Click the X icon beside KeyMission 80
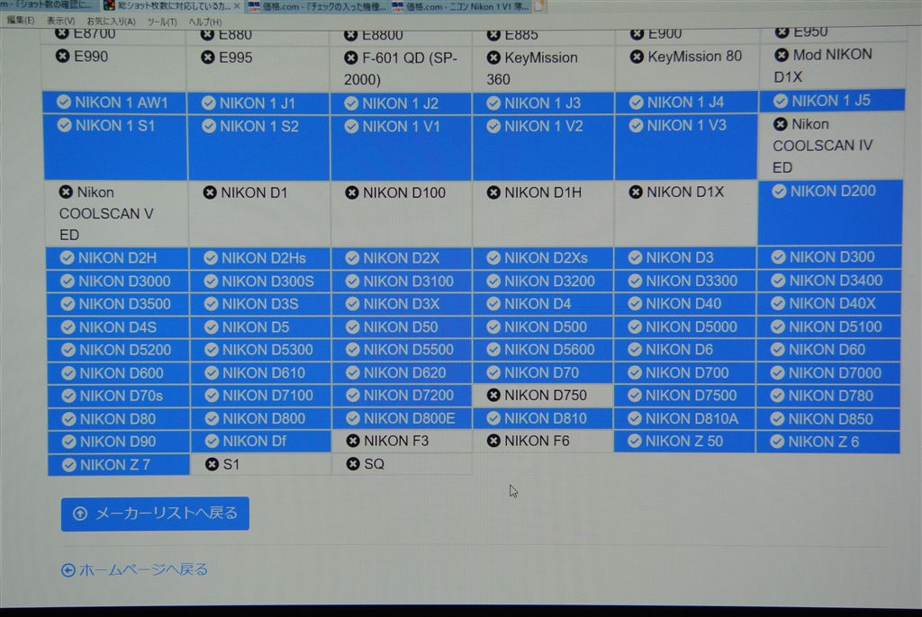 [x=637, y=57]
